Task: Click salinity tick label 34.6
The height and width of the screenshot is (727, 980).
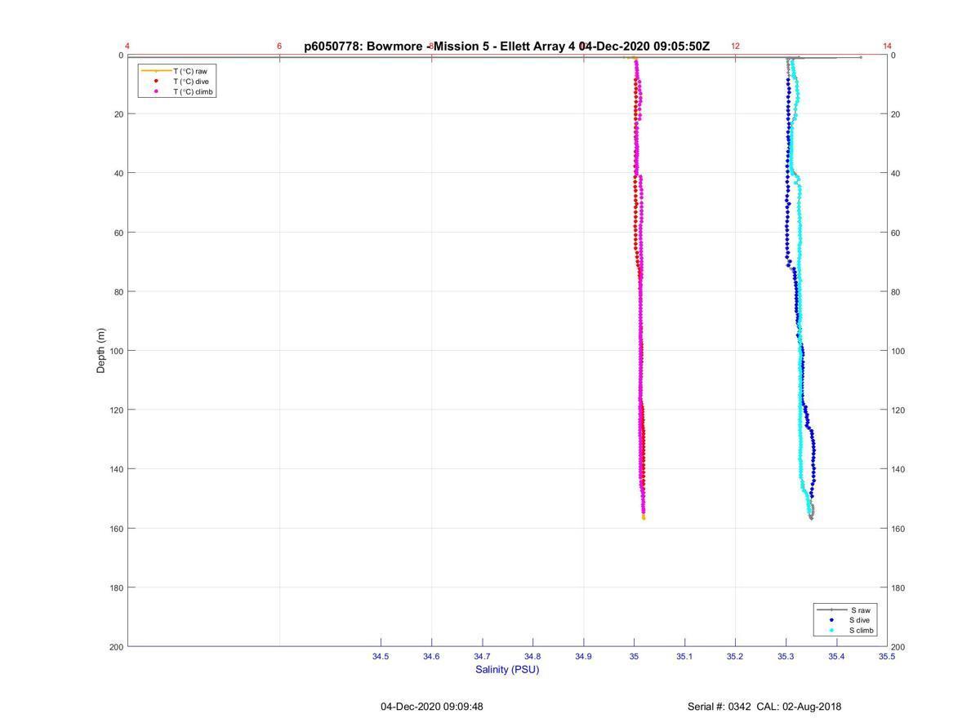Action: [x=431, y=656]
